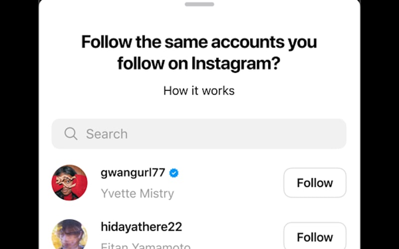Click the Search placeholder text

107,133
